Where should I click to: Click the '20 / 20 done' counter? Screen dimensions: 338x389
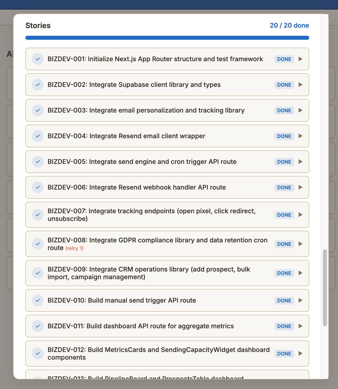point(289,25)
